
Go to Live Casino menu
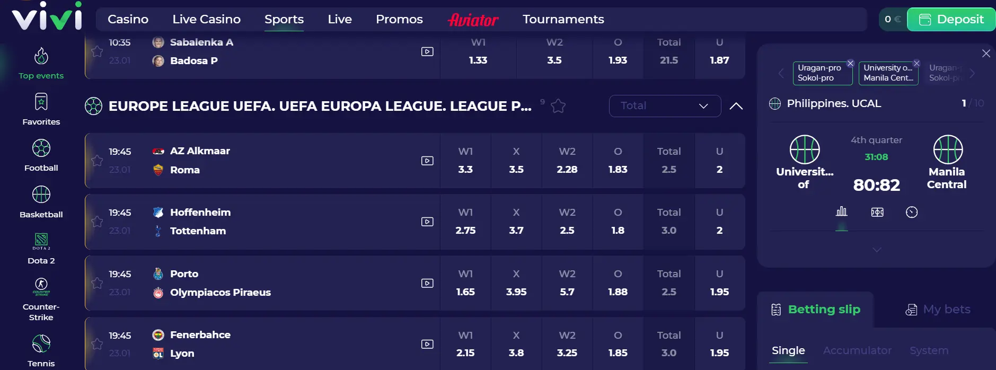tap(206, 19)
